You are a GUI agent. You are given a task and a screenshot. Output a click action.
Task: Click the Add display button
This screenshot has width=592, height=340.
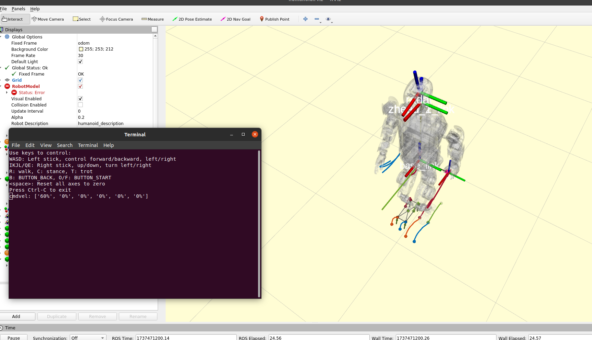[x=16, y=316]
